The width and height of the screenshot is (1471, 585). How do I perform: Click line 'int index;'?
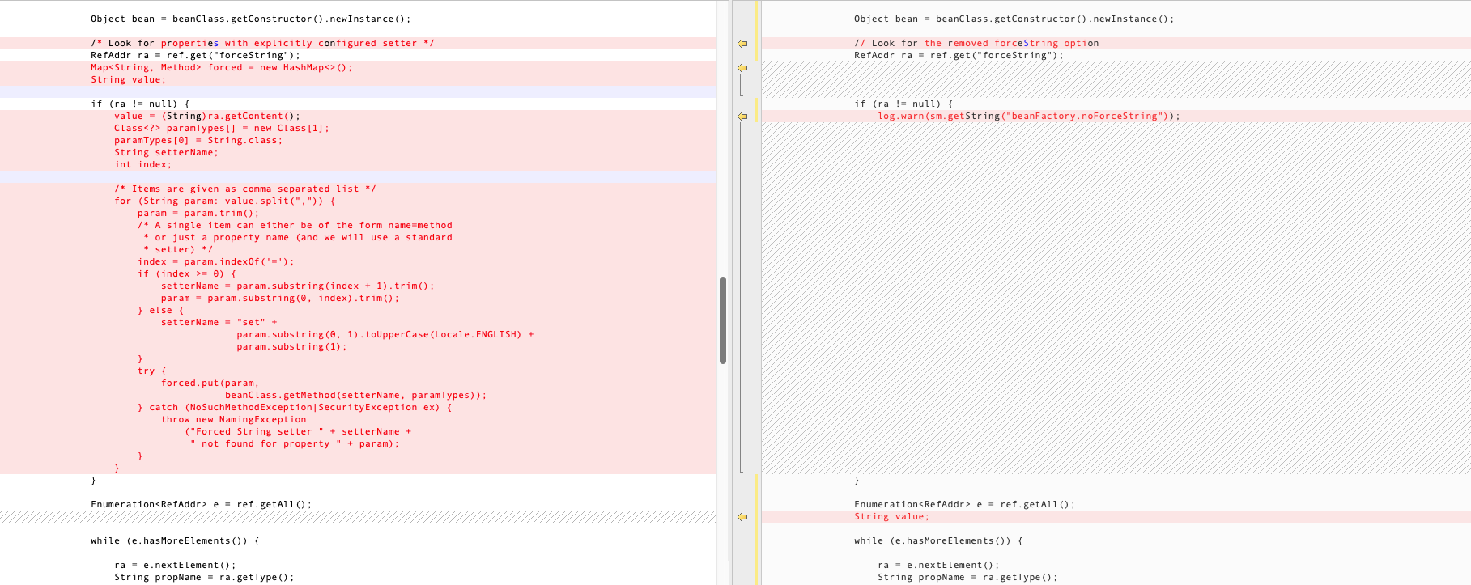click(142, 165)
